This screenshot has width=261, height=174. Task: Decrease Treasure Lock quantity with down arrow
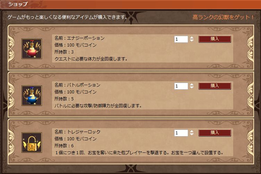192,135
